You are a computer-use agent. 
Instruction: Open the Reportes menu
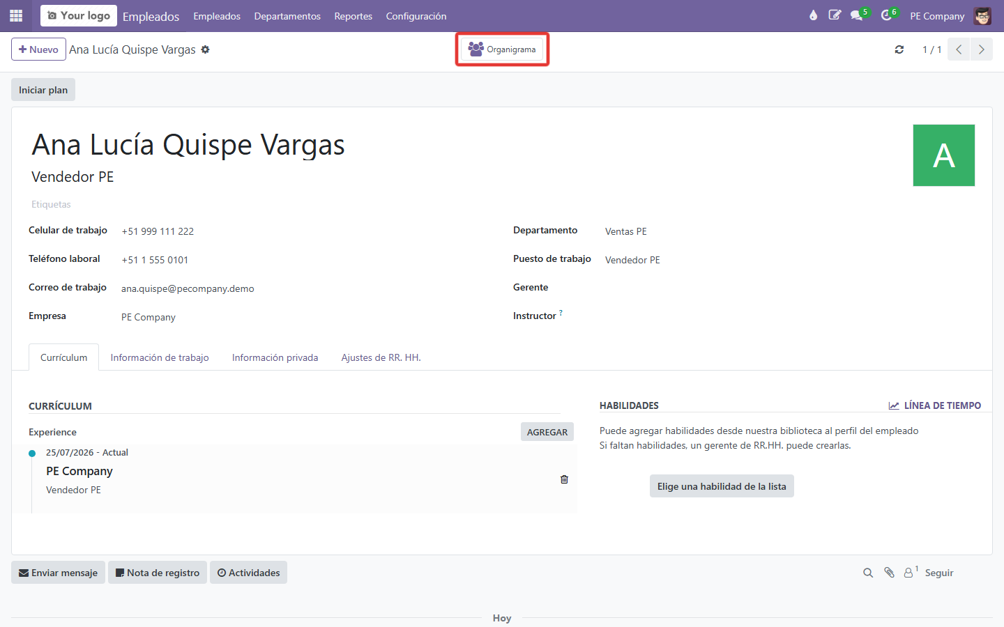point(353,16)
